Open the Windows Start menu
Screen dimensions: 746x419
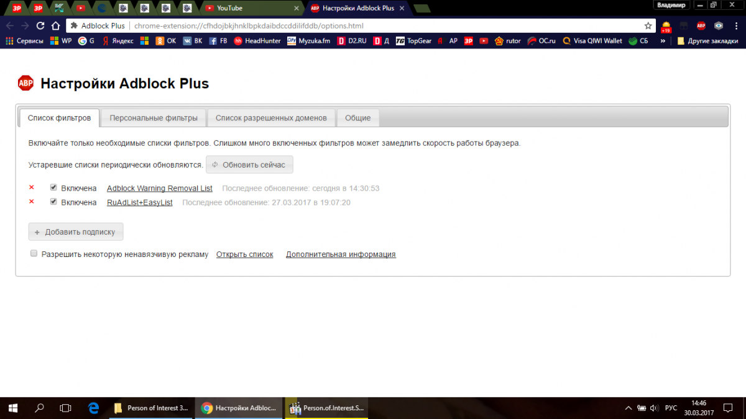click(x=12, y=408)
